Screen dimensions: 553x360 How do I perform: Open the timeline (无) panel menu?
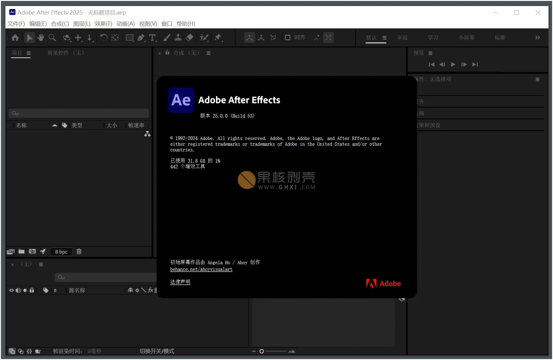[41, 264]
